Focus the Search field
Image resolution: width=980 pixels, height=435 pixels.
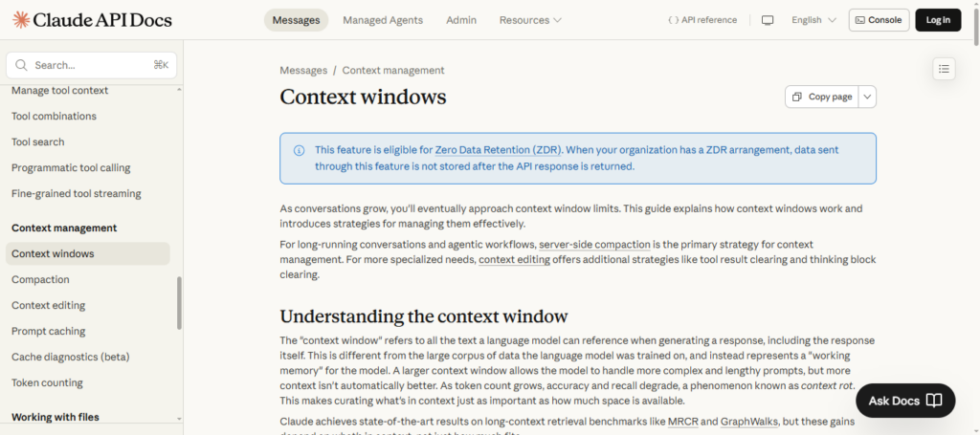coord(91,65)
